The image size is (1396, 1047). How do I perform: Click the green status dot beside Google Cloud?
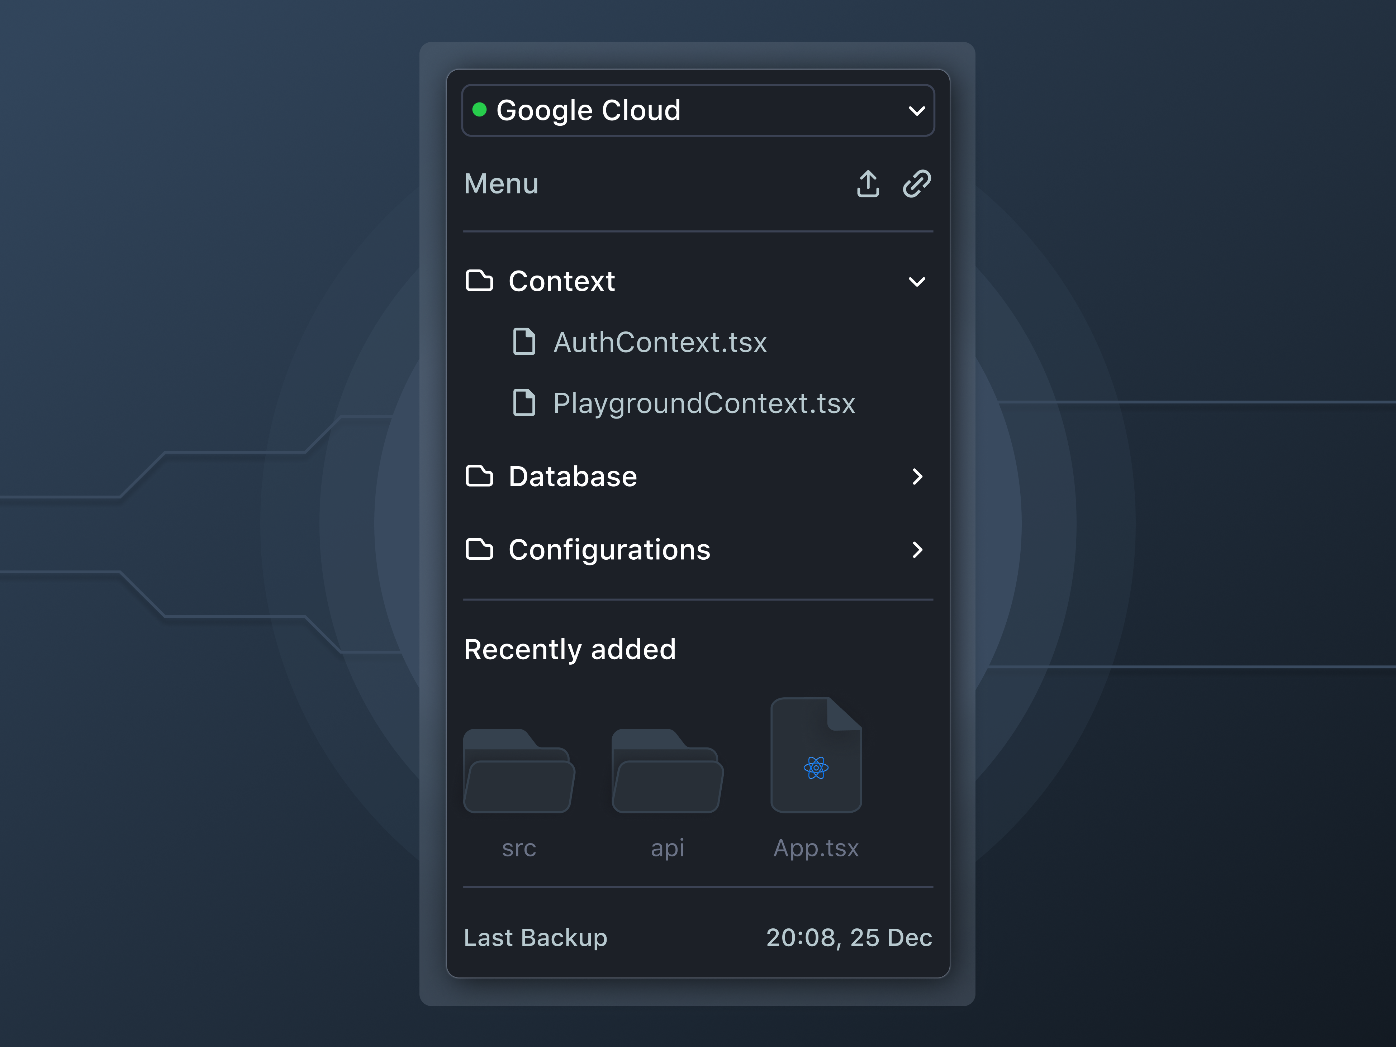[479, 110]
